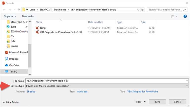Screen dimensions: 190x107
Task: Click the Add a tag link
Action: (82, 92)
